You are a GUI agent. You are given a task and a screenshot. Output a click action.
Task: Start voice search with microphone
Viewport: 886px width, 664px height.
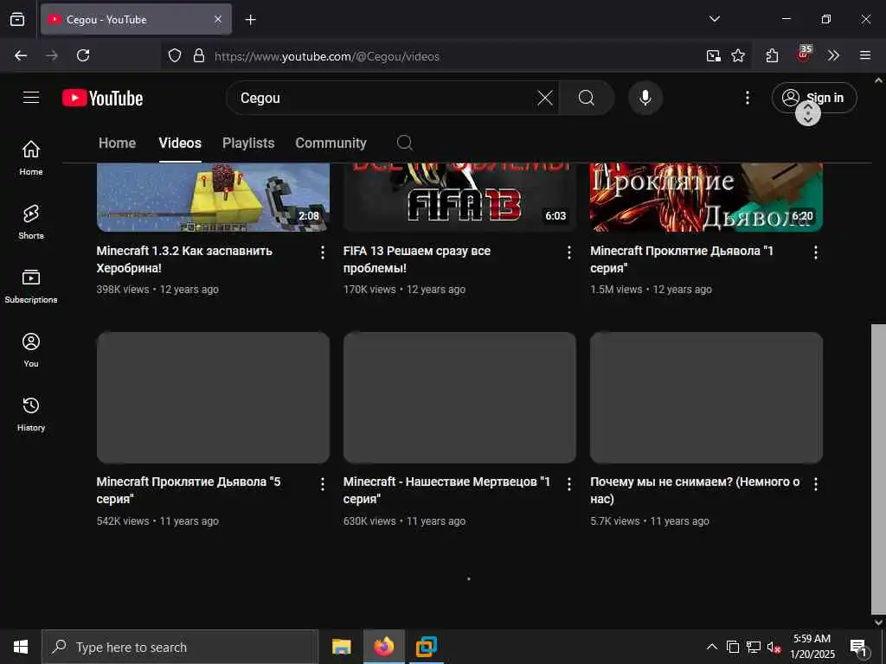pos(645,98)
